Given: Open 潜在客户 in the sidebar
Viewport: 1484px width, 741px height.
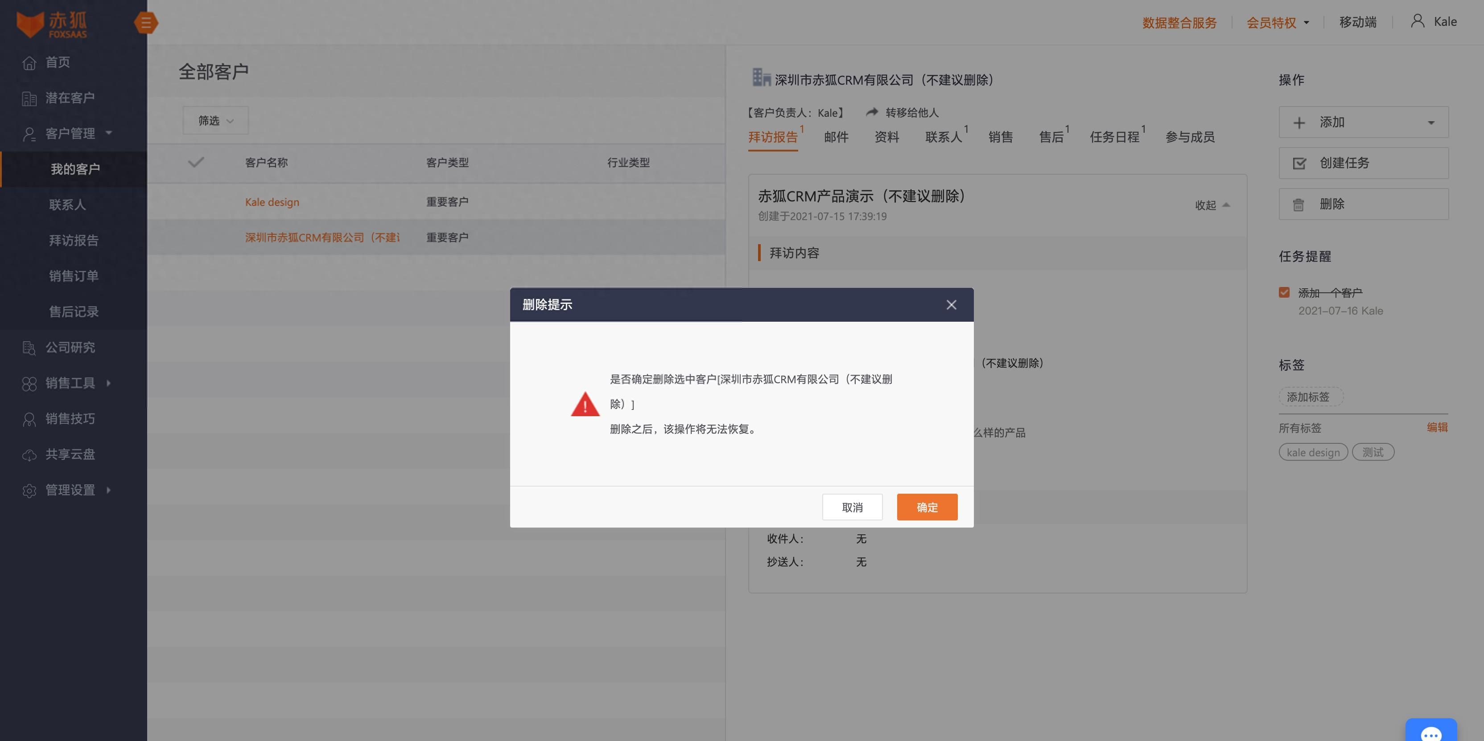Looking at the screenshot, I should pyautogui.click(x=70, y=98).
